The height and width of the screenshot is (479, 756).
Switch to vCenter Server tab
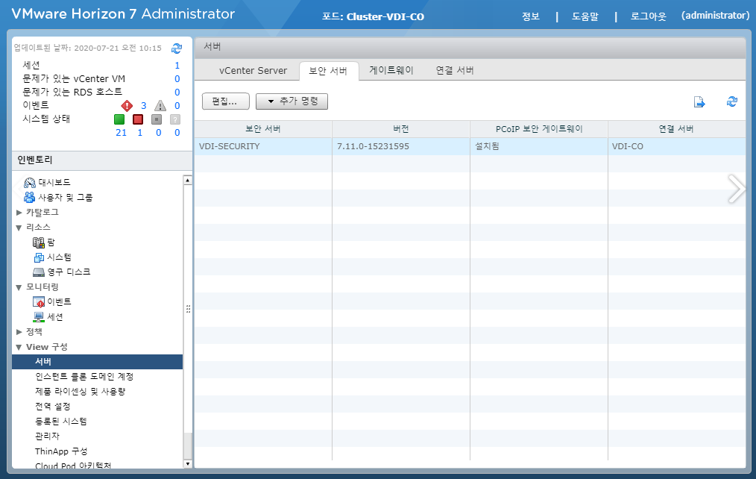click(x=253, y=70)
